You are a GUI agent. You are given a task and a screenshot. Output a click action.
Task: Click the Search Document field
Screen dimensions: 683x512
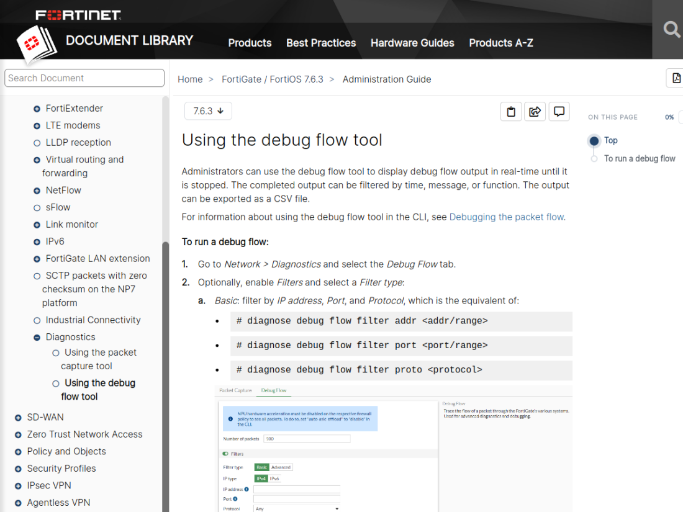[84, 78]
